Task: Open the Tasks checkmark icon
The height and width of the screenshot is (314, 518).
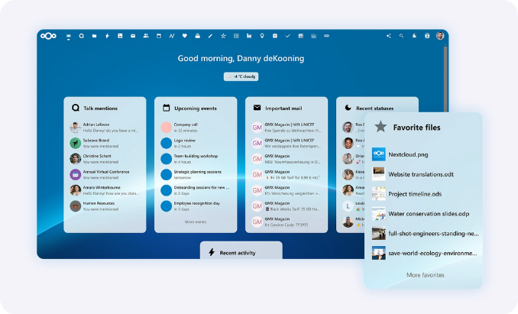Action: click(x=288, y=36)
